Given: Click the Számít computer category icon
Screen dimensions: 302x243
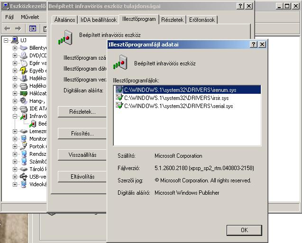Looking at the screenshot, I should [24, 162].
